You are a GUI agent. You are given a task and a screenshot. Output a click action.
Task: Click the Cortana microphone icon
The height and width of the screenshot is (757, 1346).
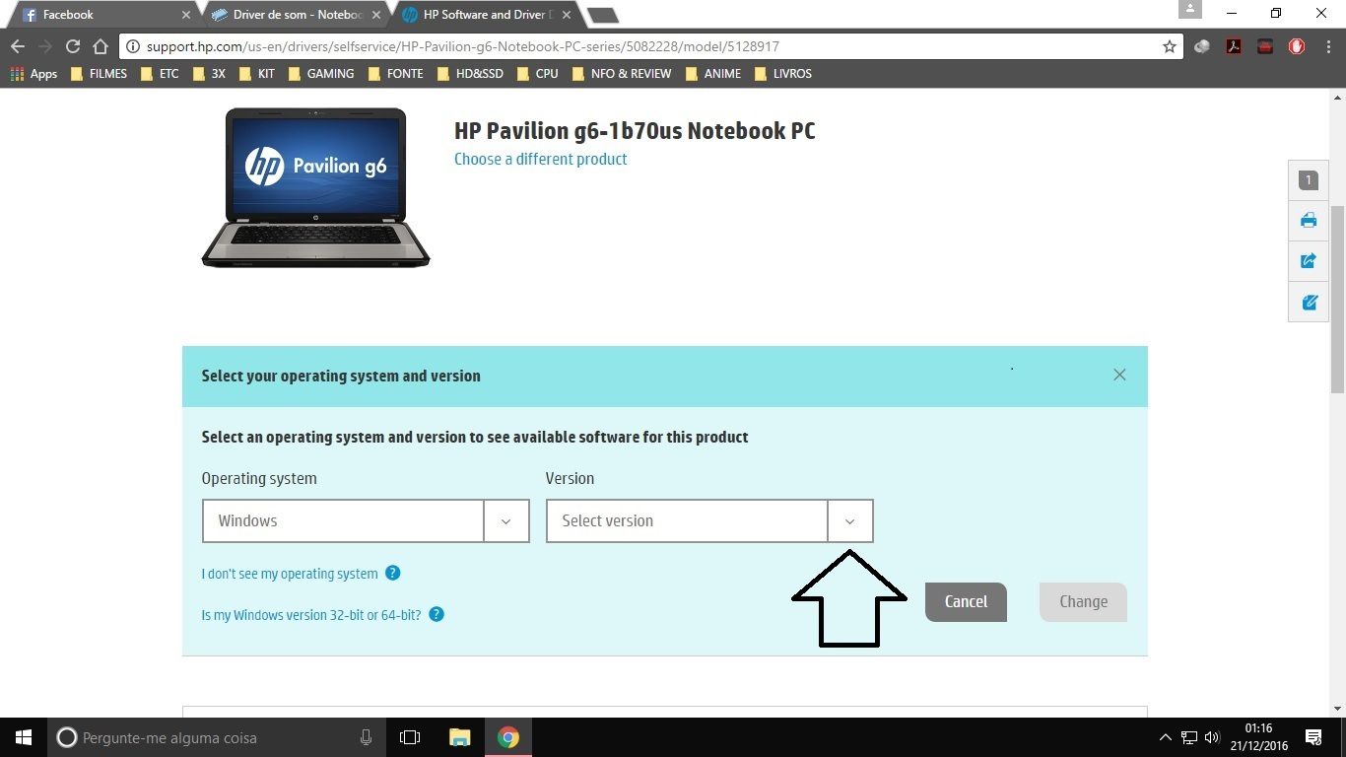[x=367, y=737]
